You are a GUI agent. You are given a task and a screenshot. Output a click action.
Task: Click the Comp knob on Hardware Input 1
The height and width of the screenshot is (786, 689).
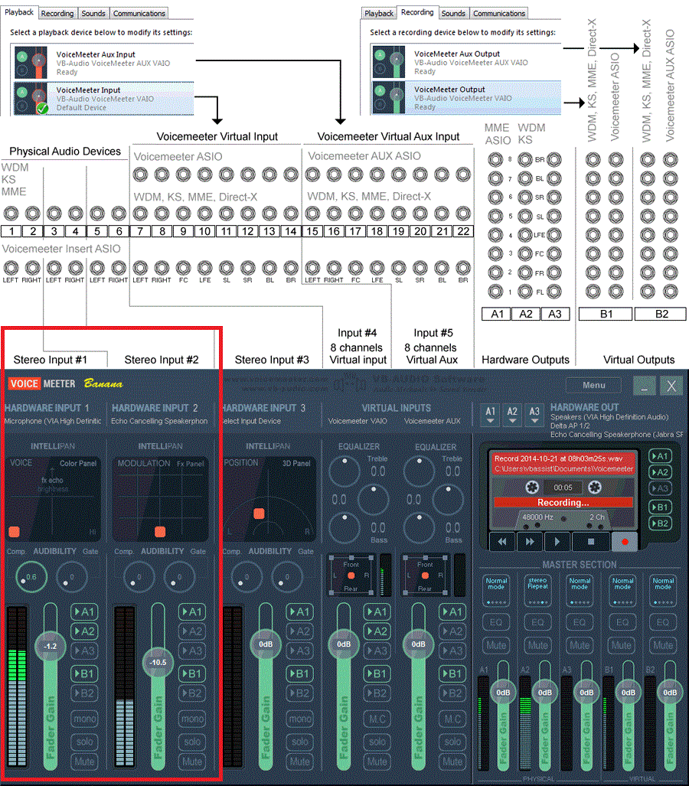click(x=31, y=577)
